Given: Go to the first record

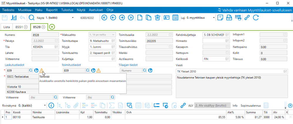Looking at the screenshot, I should click(x=104, y=18).
